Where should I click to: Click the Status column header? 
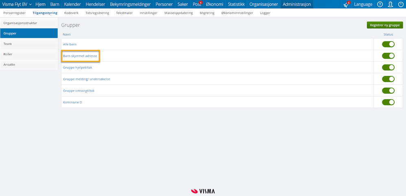(x=388, y=34)
